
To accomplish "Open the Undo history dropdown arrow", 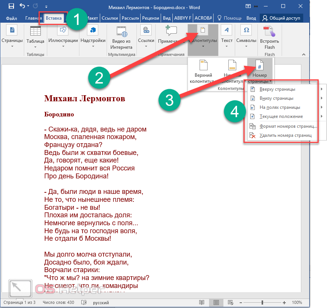I will pos(28,6).
